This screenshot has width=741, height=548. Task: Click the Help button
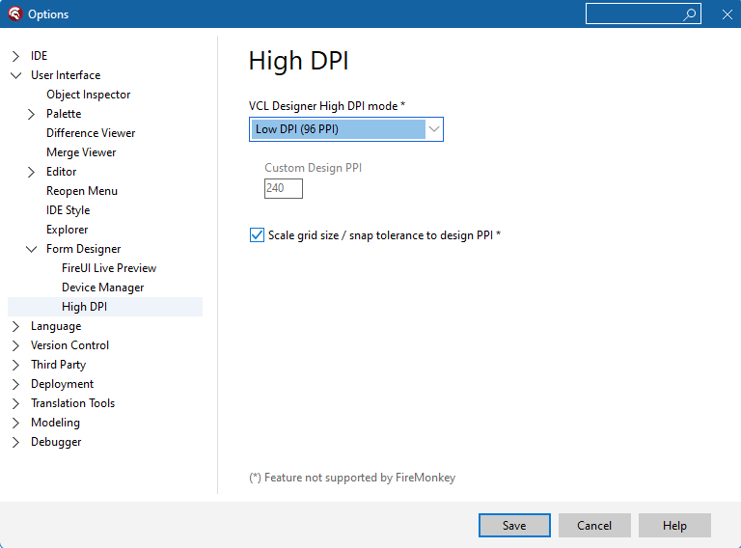click(674, 525)
